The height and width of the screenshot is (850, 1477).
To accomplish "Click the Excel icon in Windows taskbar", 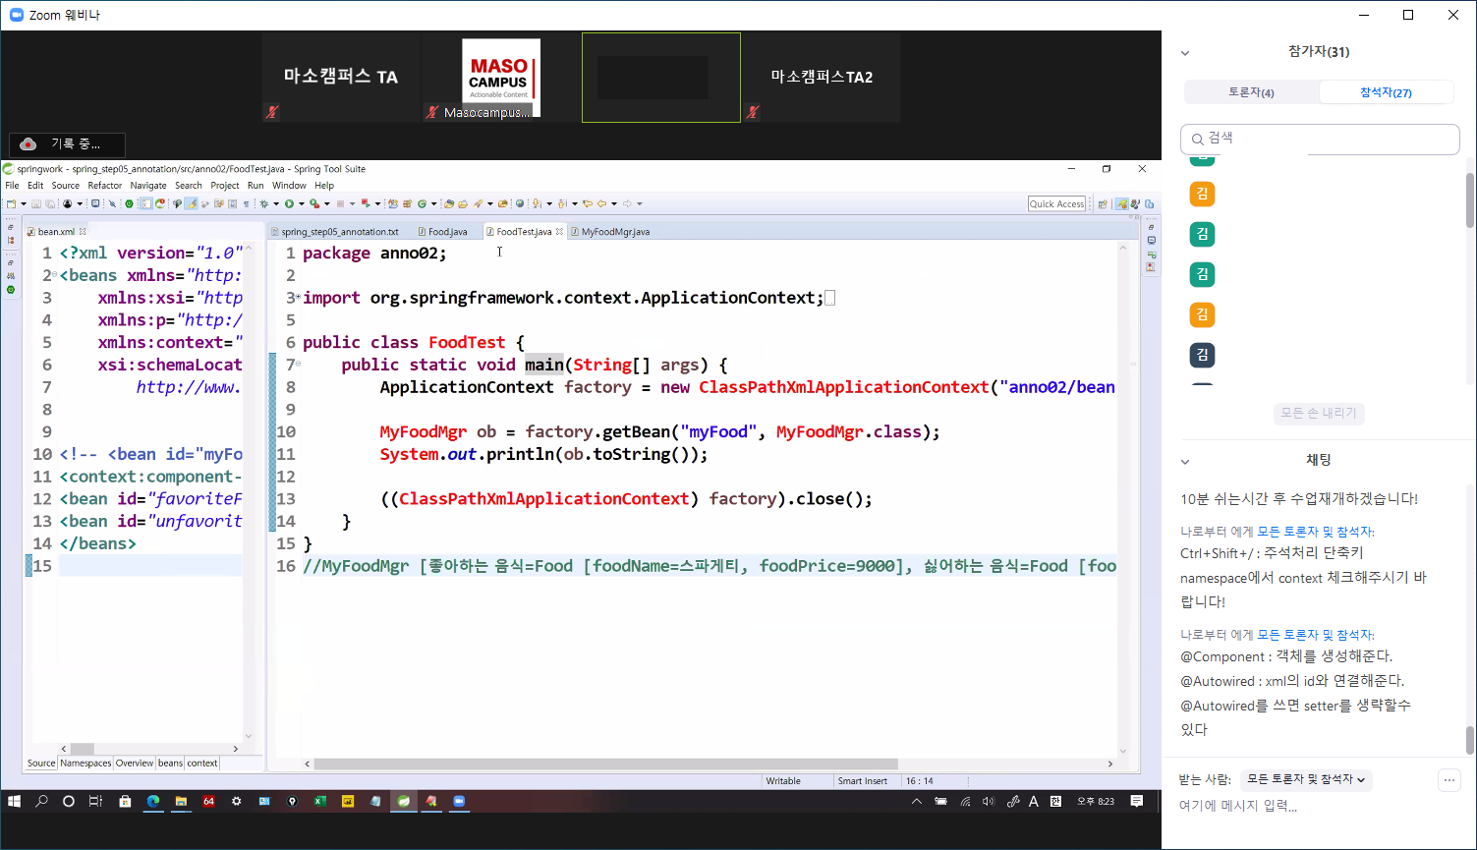I will 319,802.
